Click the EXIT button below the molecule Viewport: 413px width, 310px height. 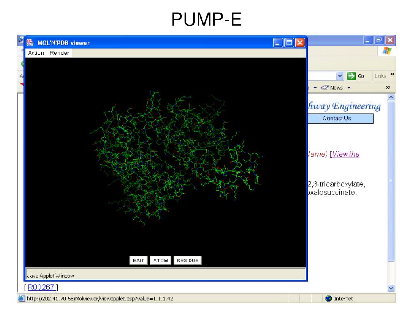point(139,260)
